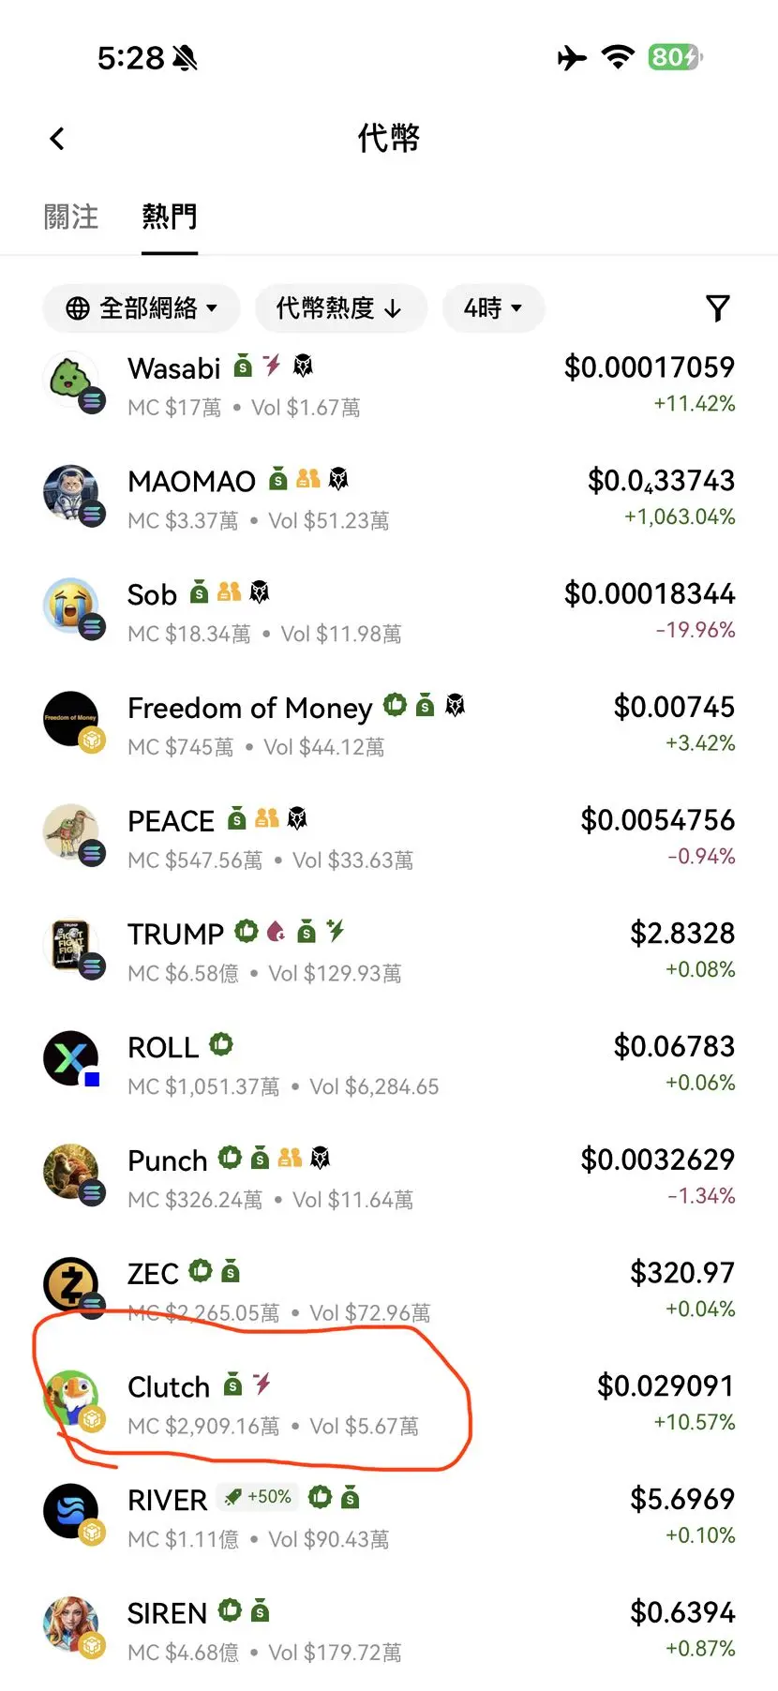Tap the back arrow icon
This screenshot has height=1691, width=778.
click(x=57, y=139)
